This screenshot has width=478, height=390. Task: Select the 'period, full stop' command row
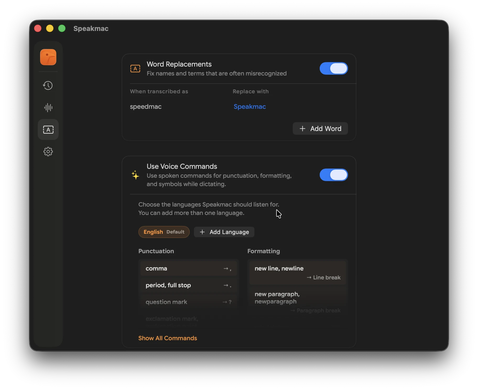[x=189, y=285]
